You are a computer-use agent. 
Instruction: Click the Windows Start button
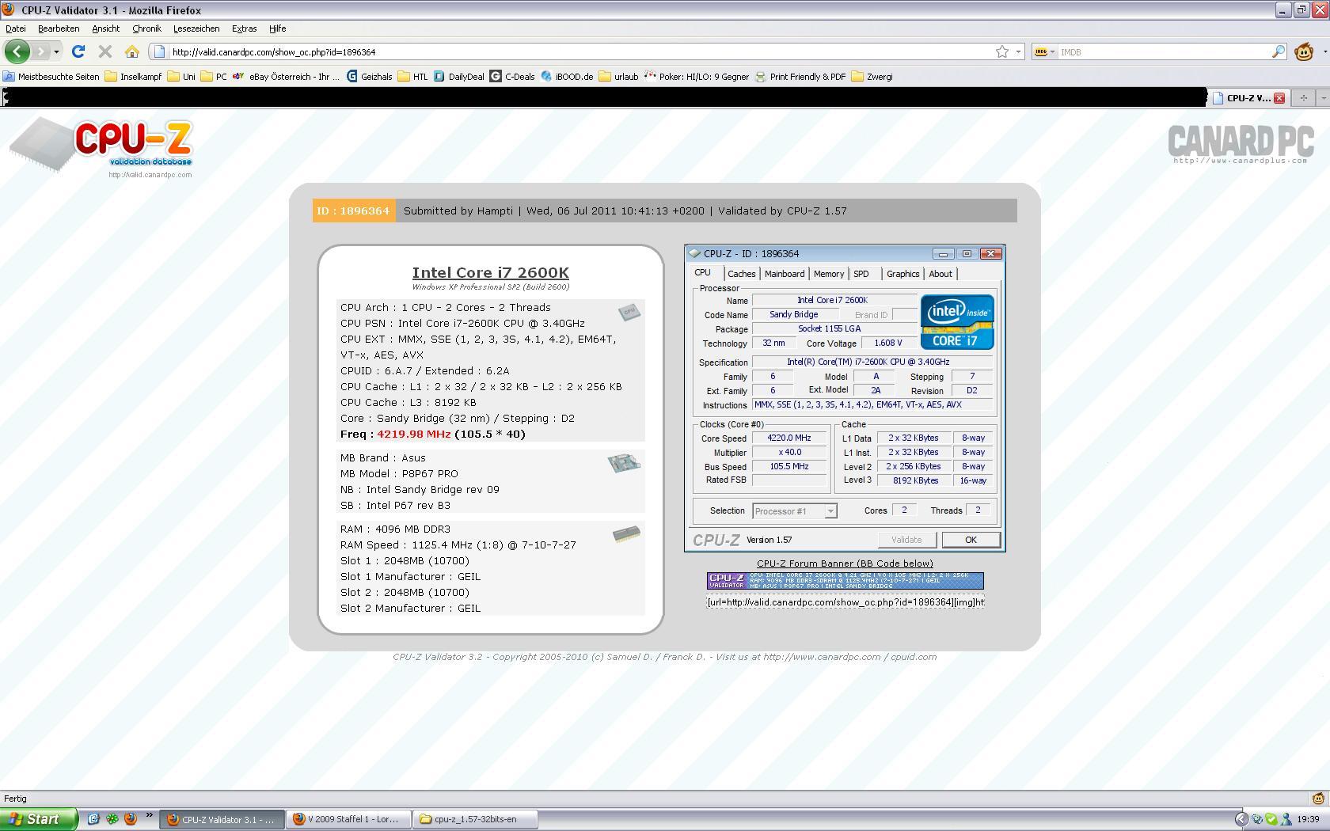39,819
